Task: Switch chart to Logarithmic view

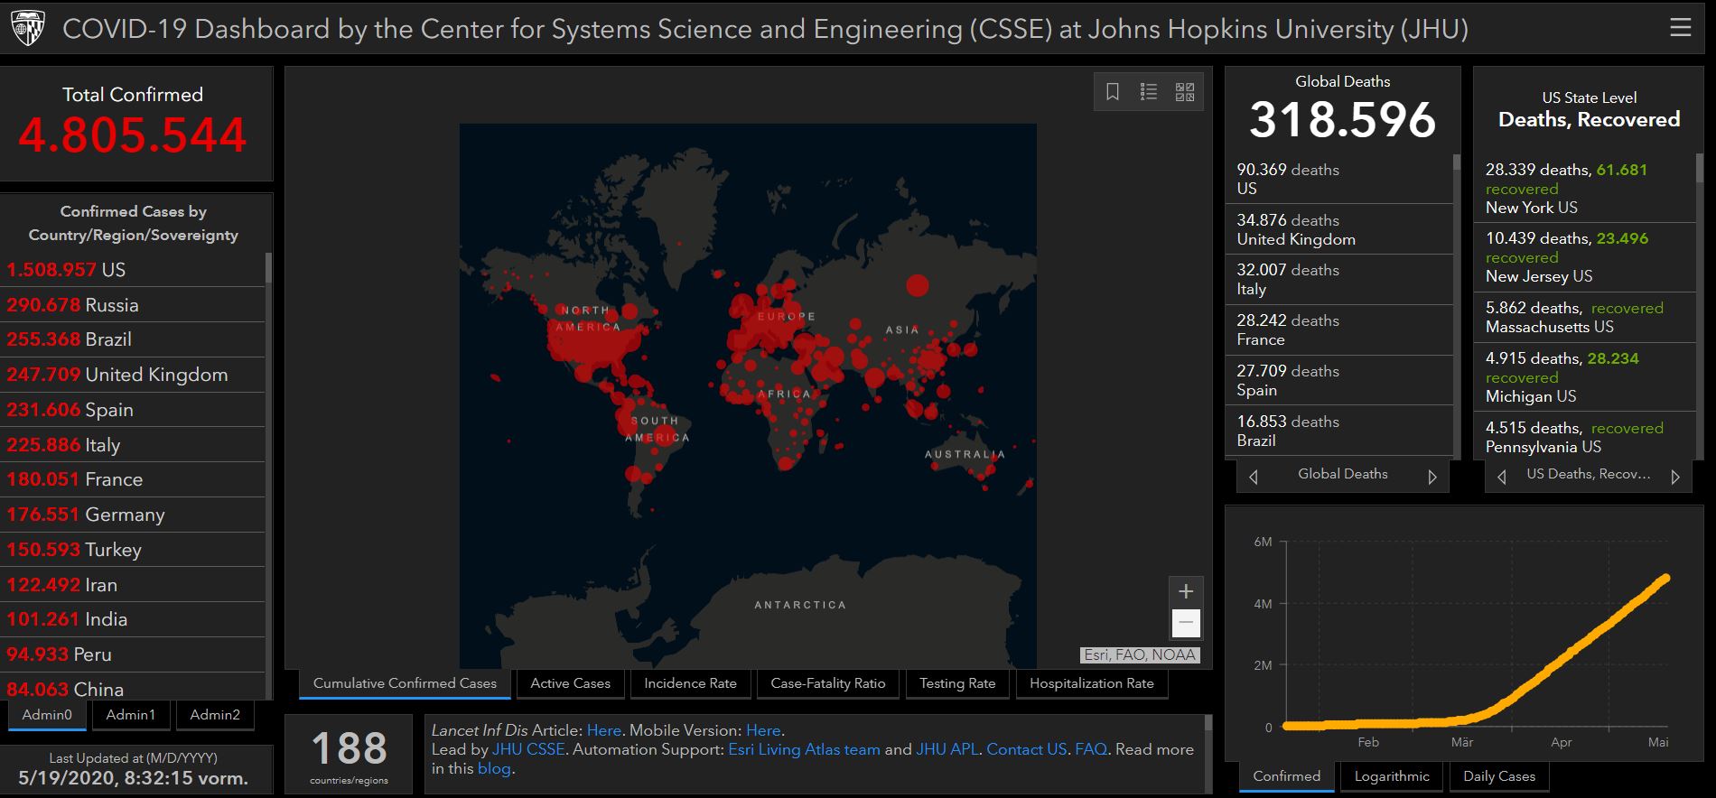Action: coord(1392,776)
